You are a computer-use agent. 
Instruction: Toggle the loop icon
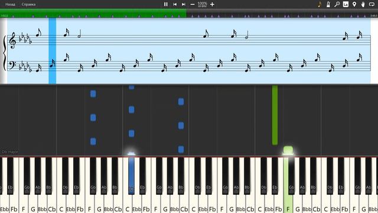372,4
